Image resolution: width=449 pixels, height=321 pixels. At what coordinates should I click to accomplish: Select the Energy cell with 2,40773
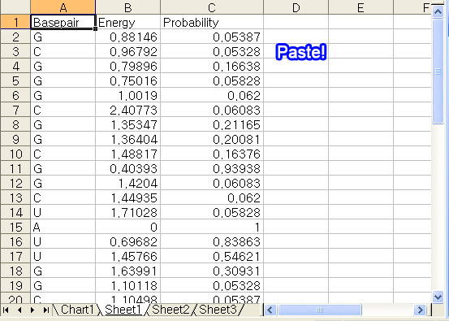pos(128,110)
